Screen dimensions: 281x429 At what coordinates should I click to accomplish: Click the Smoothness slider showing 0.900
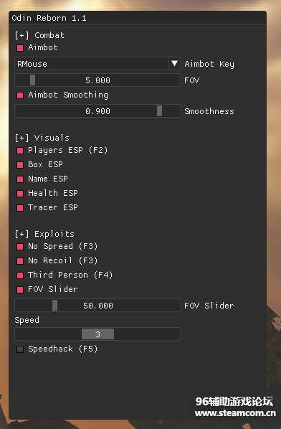[97, 111]
